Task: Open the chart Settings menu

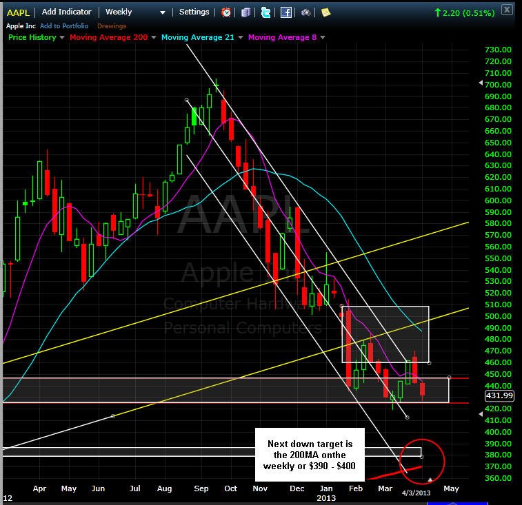Action: 194,12
